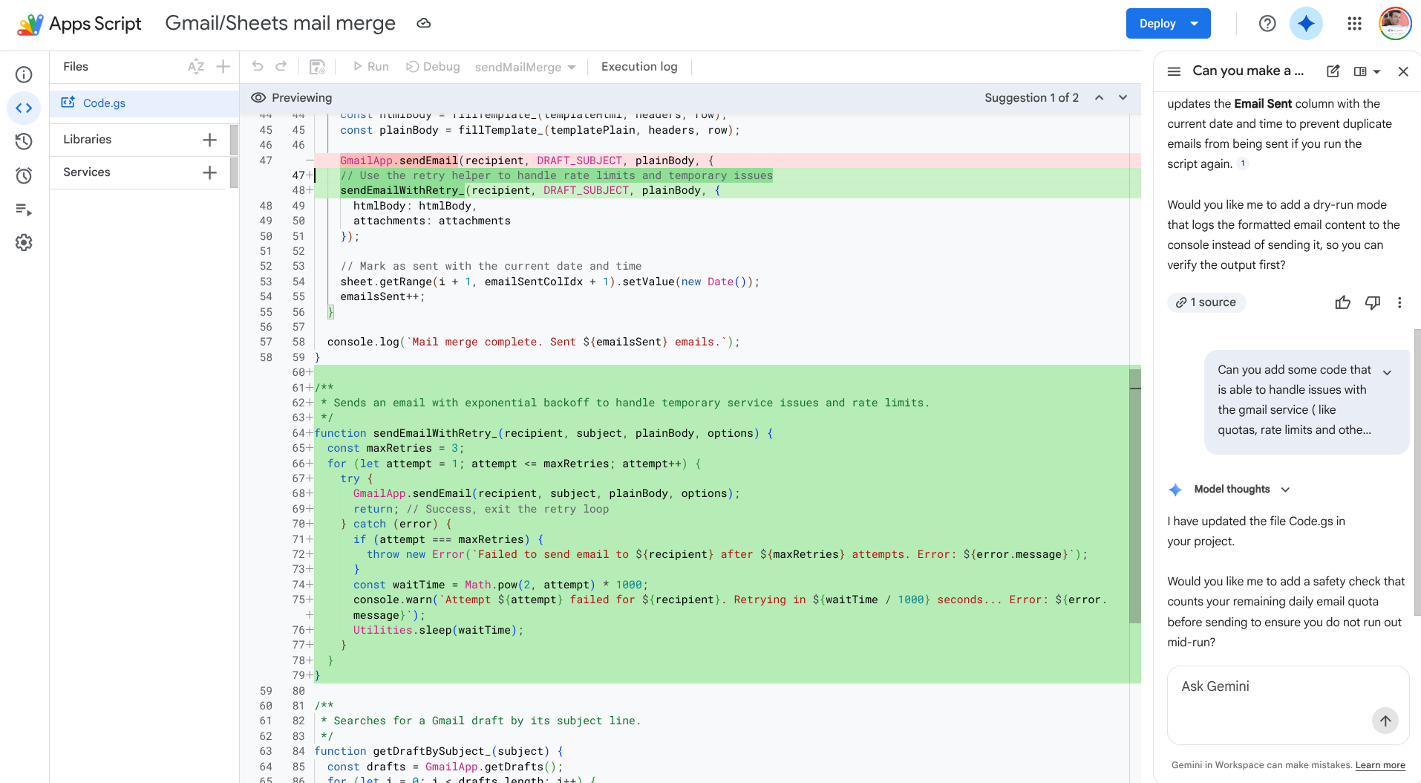Open the project Overview info icon

tap(24, 74)
